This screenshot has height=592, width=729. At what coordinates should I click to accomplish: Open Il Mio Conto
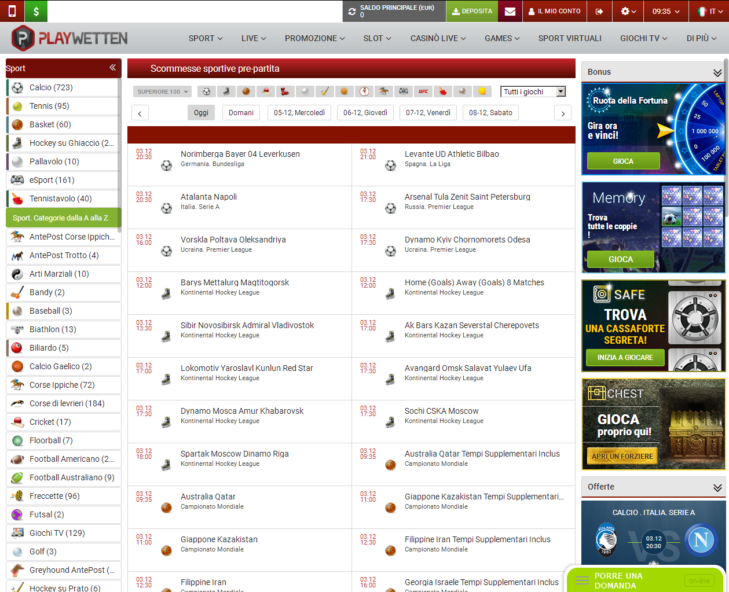(x=554, y=11)
